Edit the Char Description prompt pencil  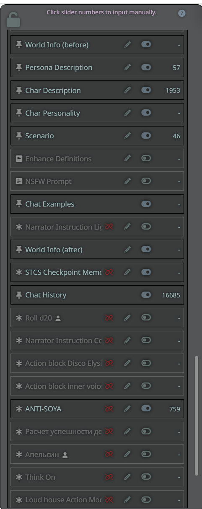tap(127, 90)
